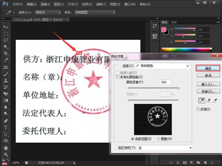This screenshot has width=222, height=166.
Task: Open the Color panel options menu
Action: (x=218, y=22)
